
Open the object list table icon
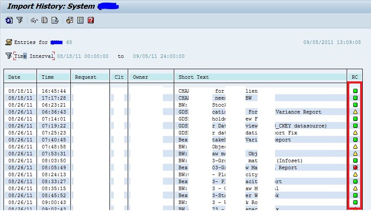tap(44, 20)
